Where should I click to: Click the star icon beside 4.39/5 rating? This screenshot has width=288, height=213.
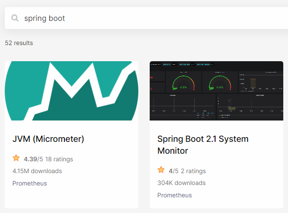pos(16,158)
